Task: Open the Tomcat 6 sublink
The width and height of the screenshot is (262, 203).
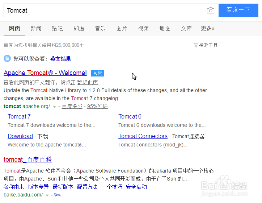Action: click(130, 116)
